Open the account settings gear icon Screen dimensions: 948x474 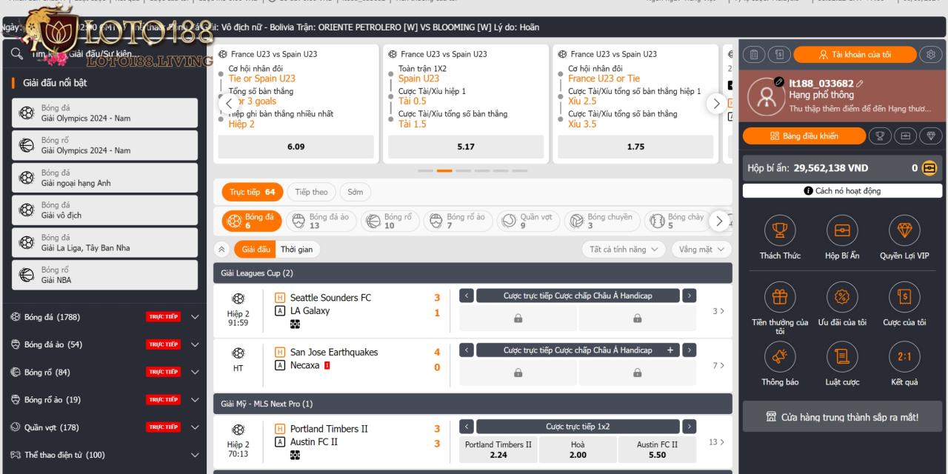point(931,55)
